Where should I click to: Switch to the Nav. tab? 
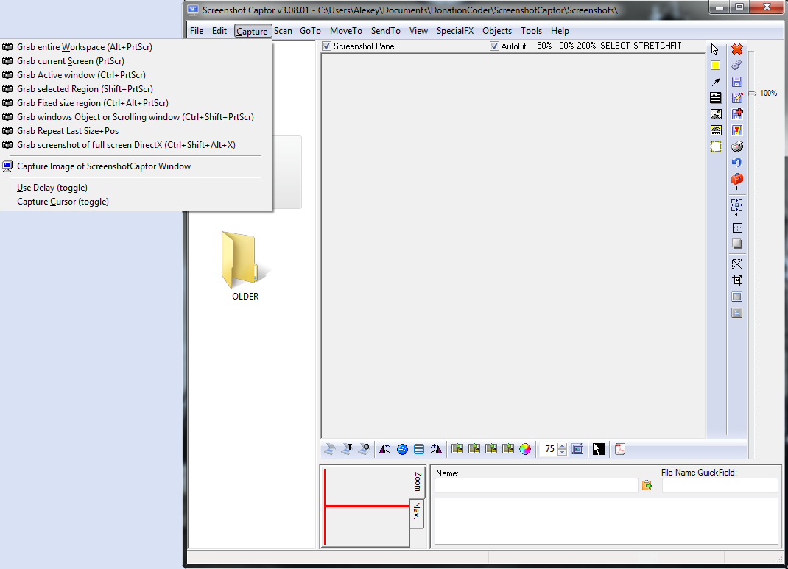tap(417, 513)
